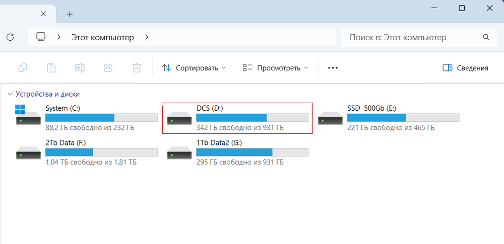Click the Paste clipboard icon
This screenshot has width=504, height=244.
coord(51,68)
